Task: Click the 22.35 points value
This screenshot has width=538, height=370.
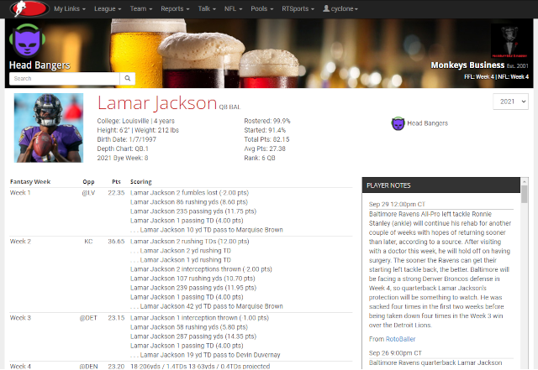Action: point(116,193)
